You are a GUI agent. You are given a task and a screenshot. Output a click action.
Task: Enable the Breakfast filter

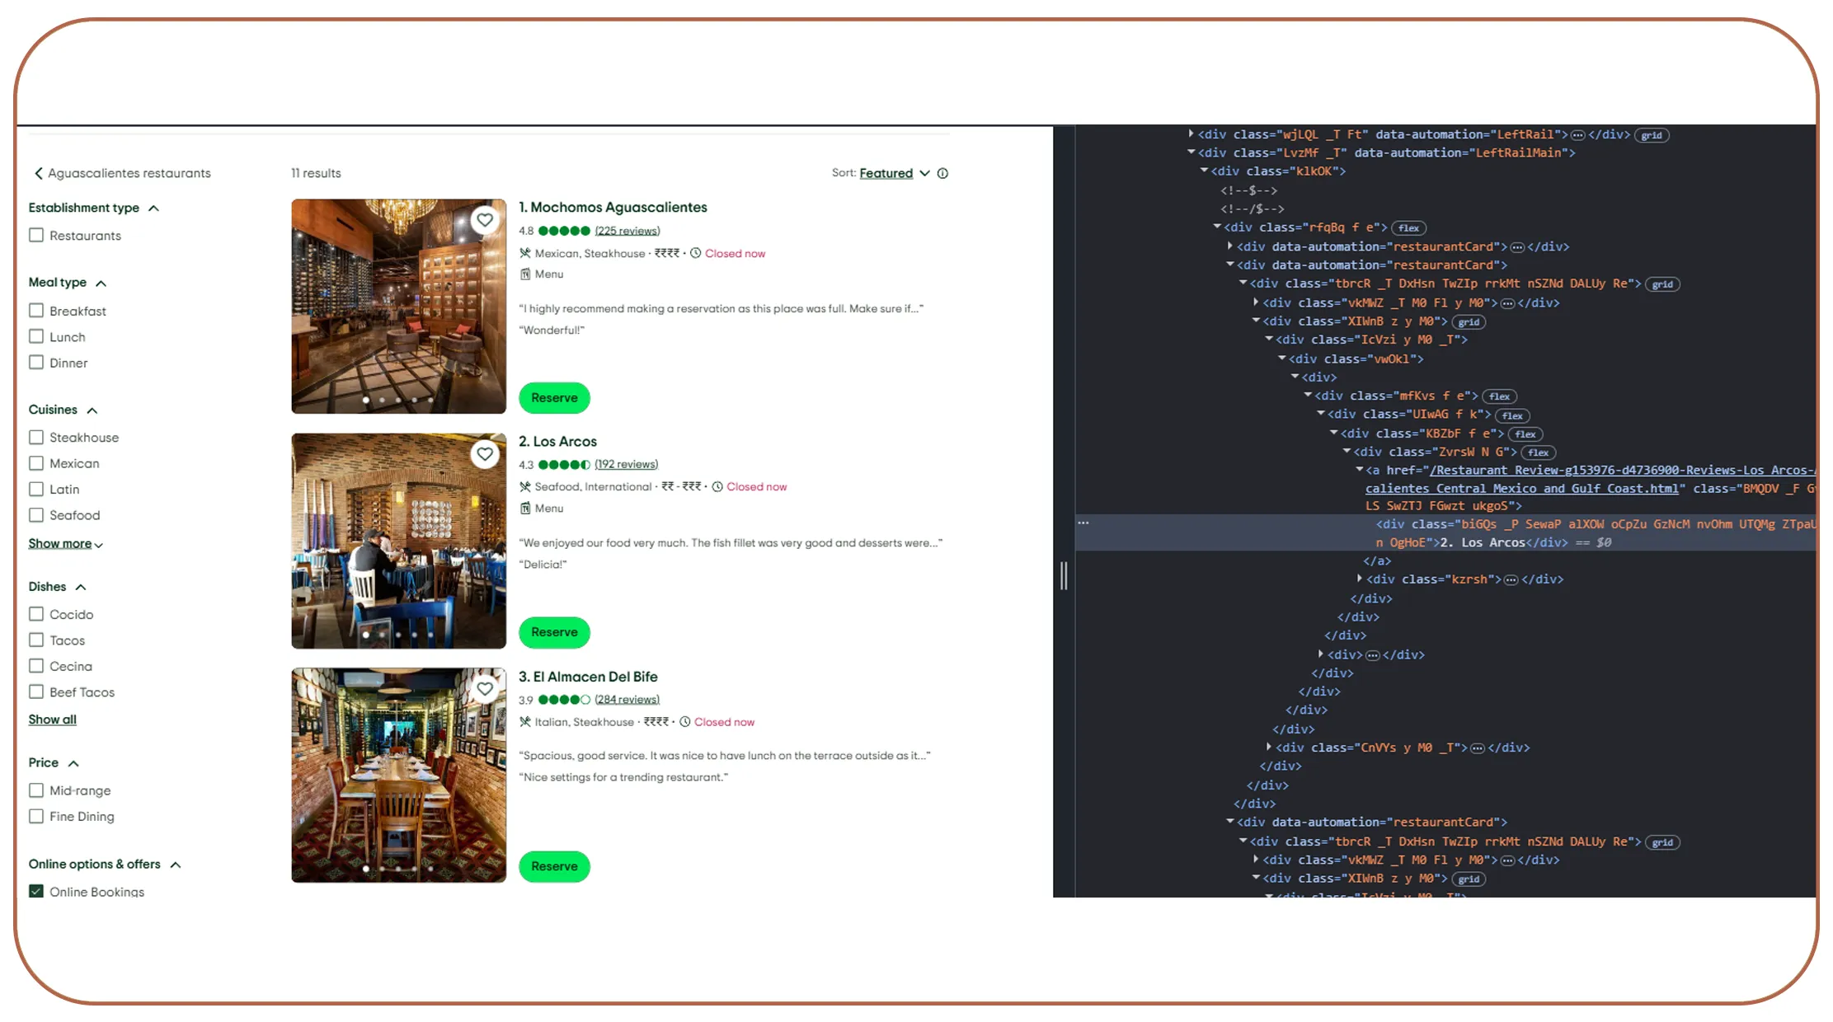[35, 310]
